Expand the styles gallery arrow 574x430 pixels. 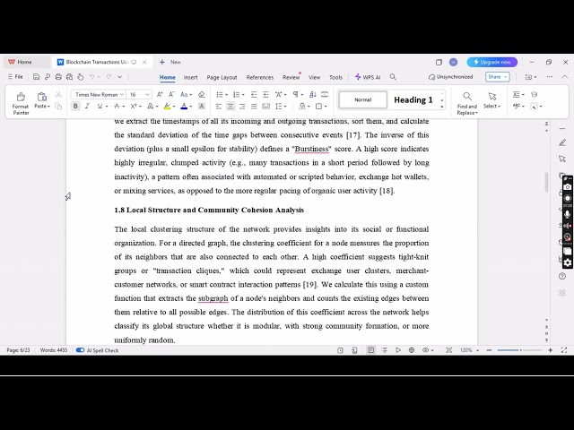442,107
